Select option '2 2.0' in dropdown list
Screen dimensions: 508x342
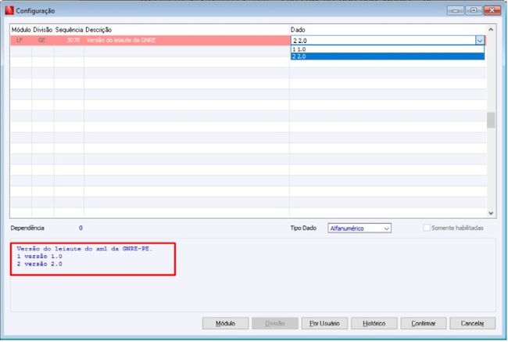click(388, 56)
